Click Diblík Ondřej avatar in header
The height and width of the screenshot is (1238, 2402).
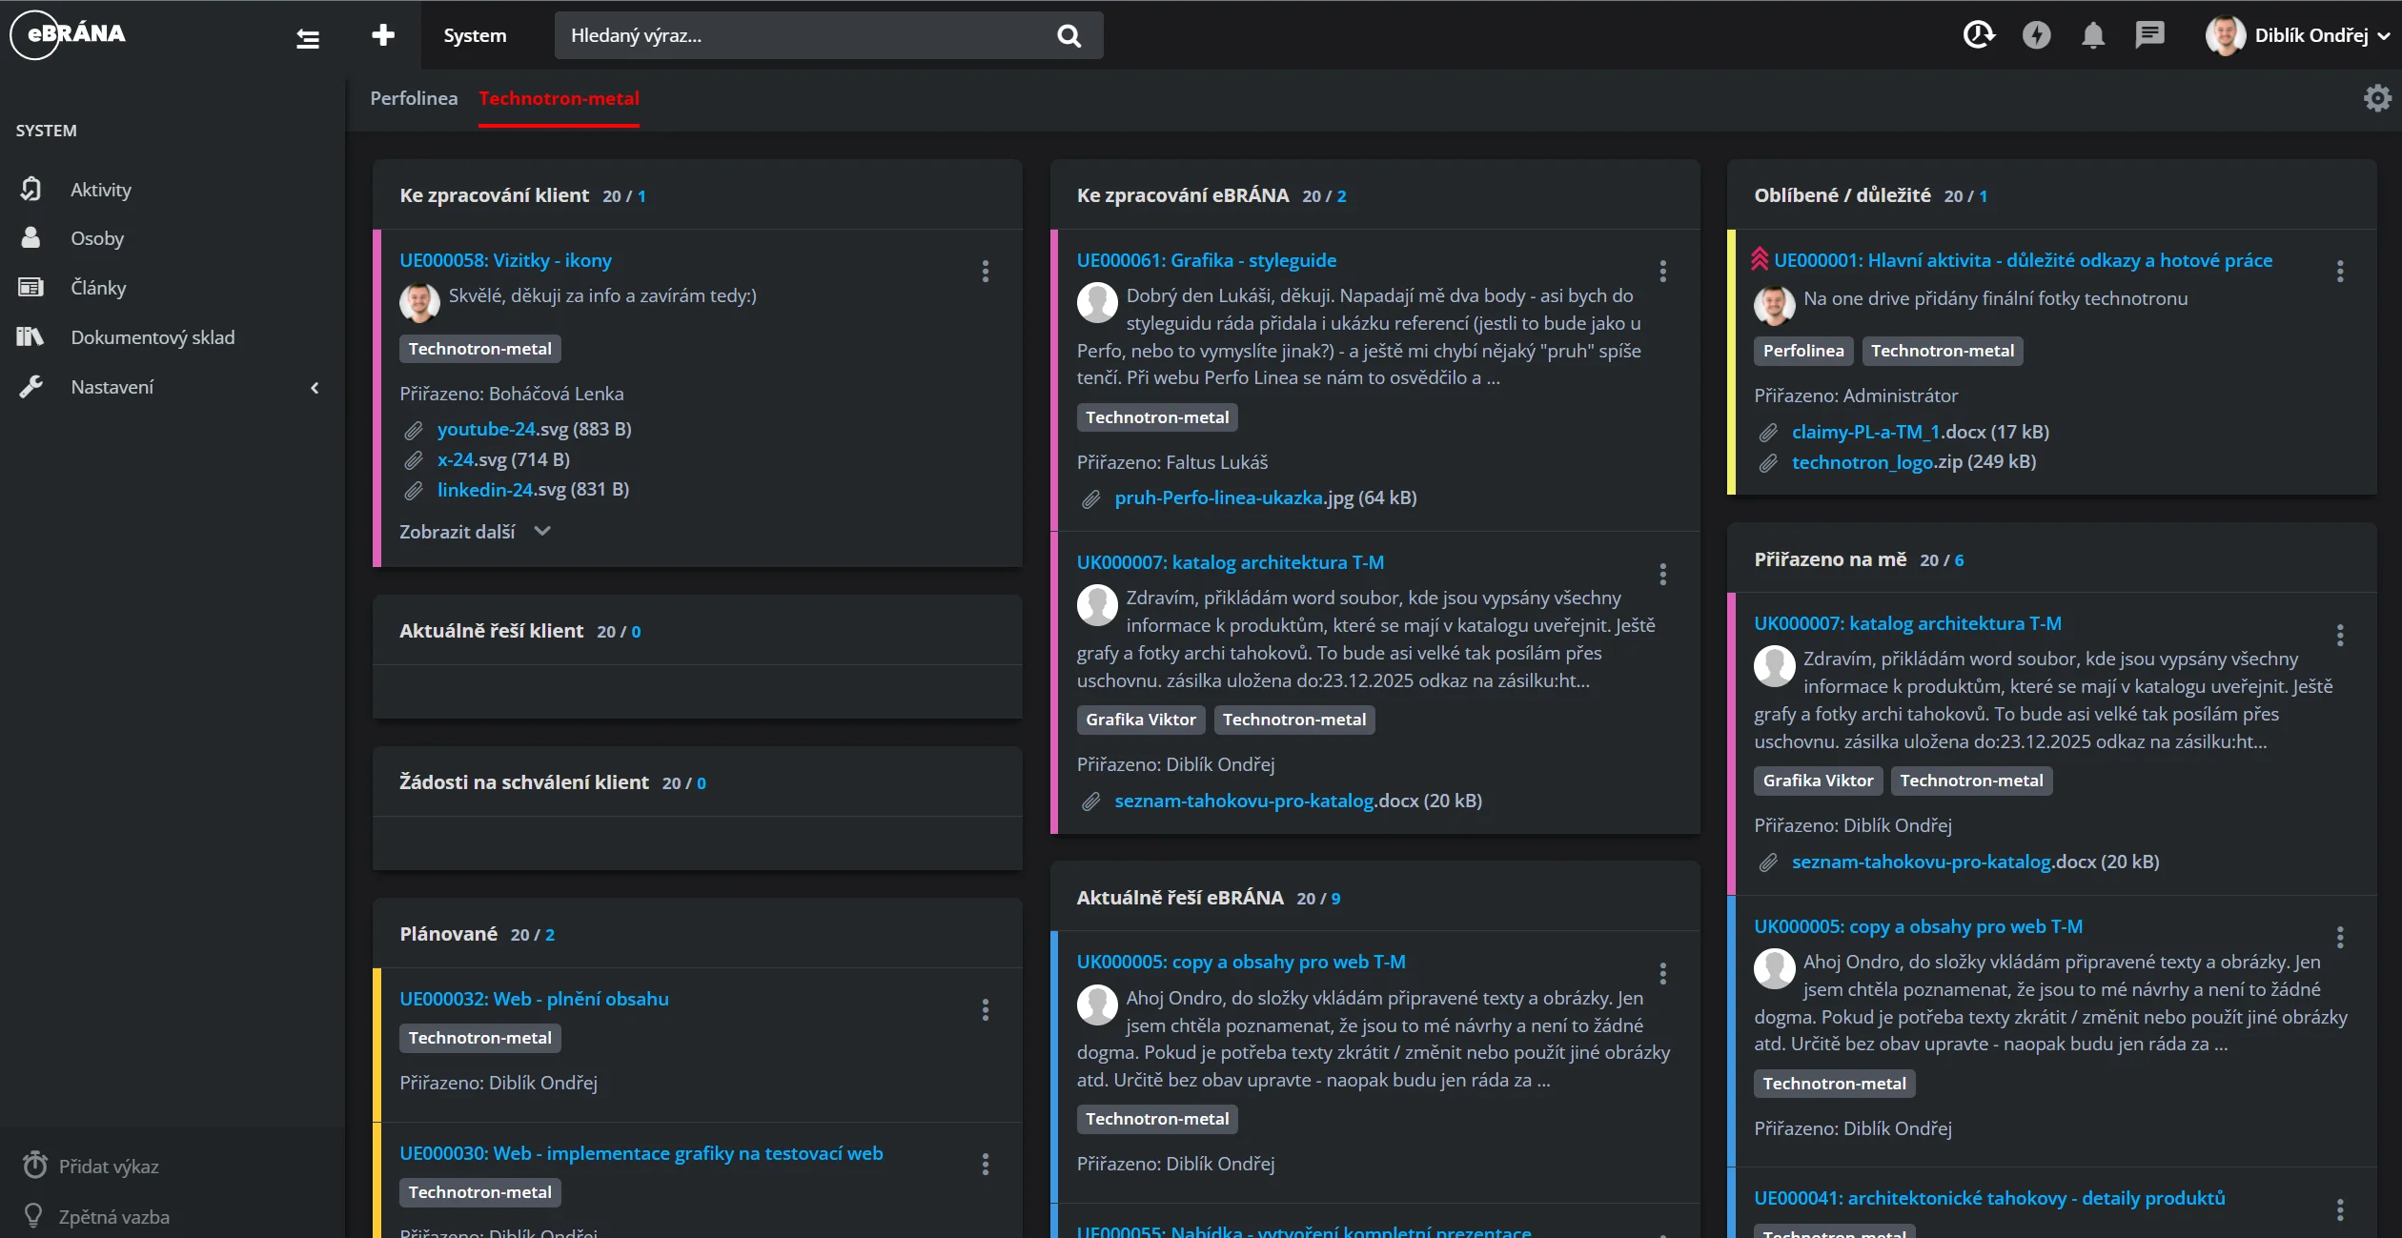point(2225,35)
